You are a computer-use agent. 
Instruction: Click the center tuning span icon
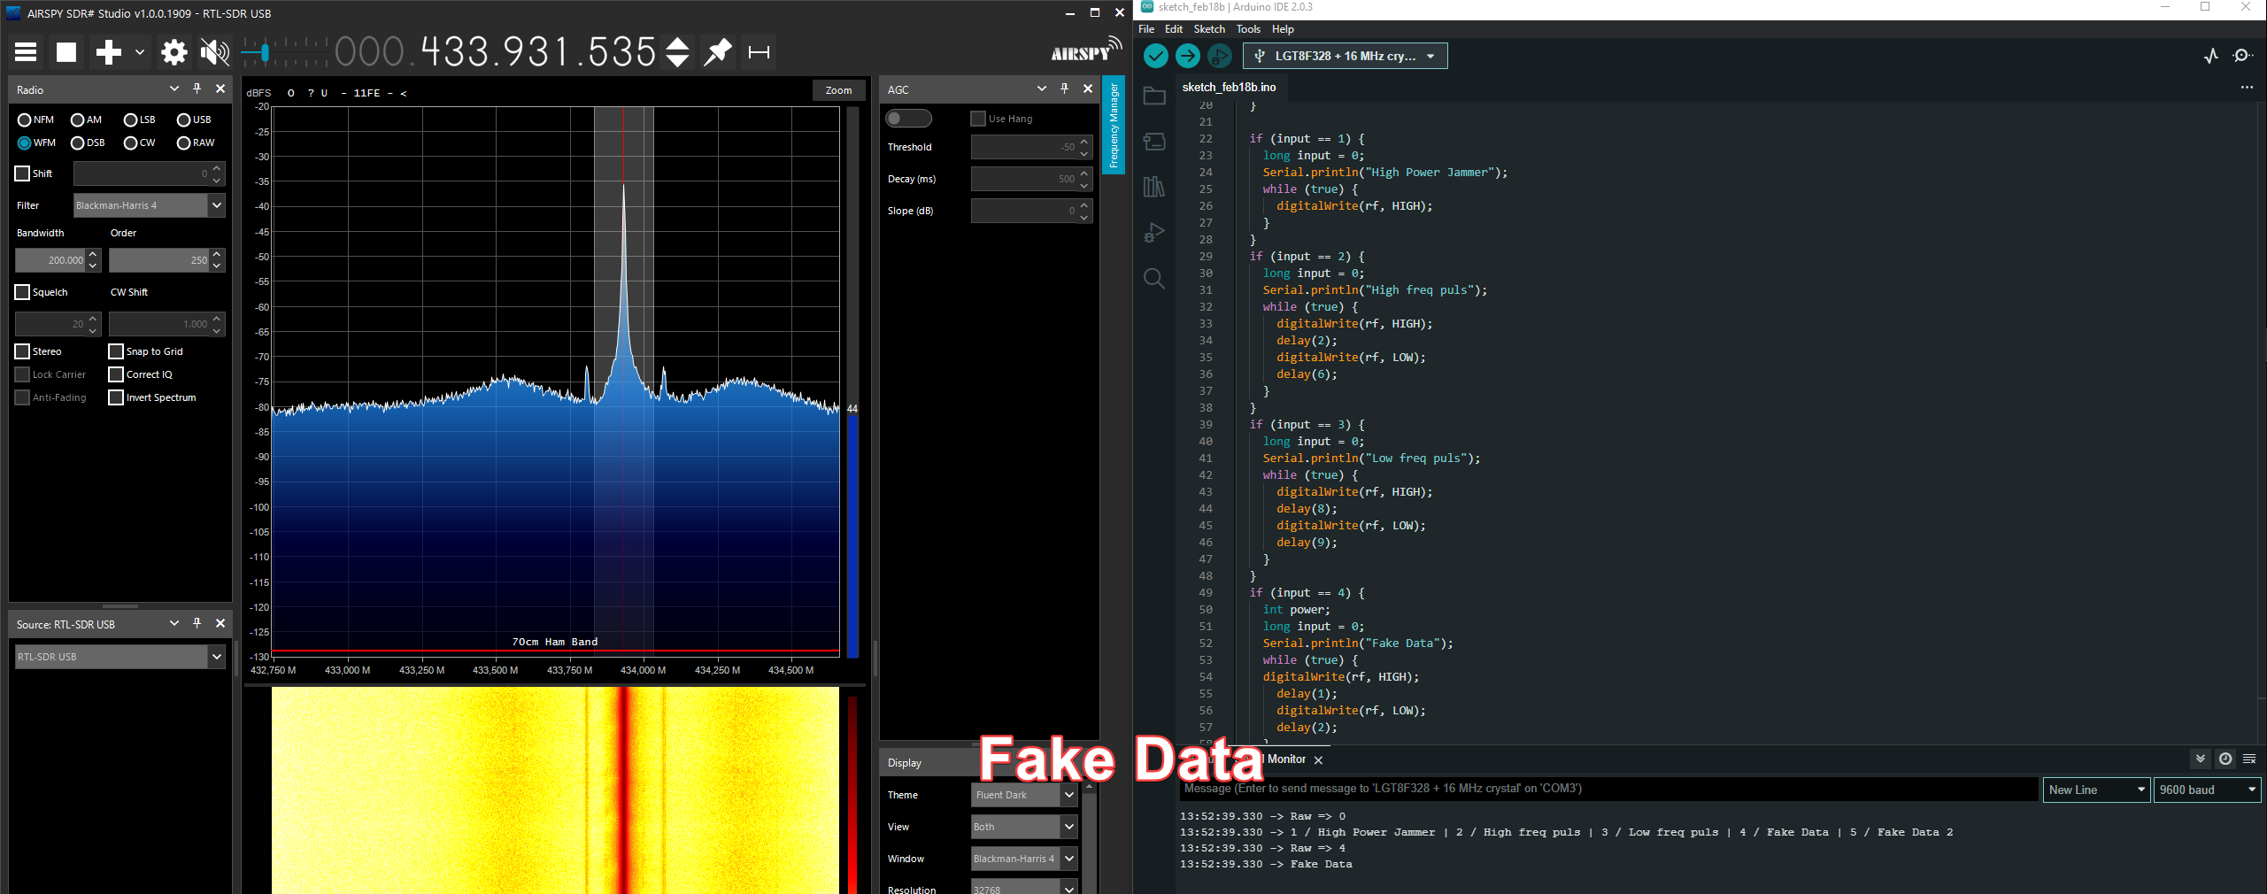(x=759, y=52)
